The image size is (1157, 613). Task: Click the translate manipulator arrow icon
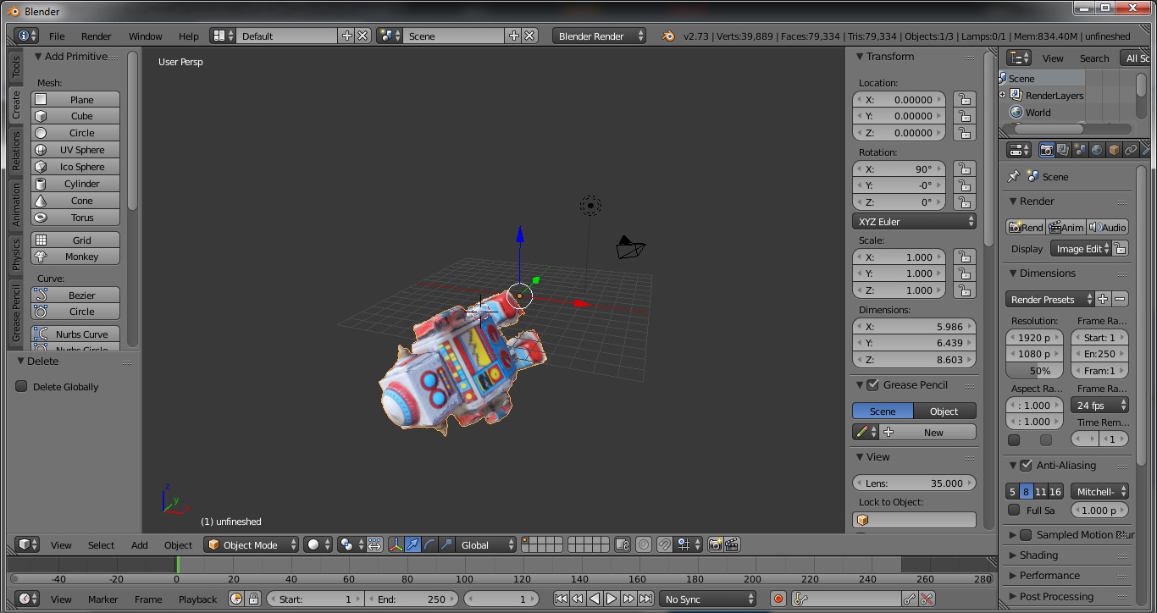tap(412, 545)
